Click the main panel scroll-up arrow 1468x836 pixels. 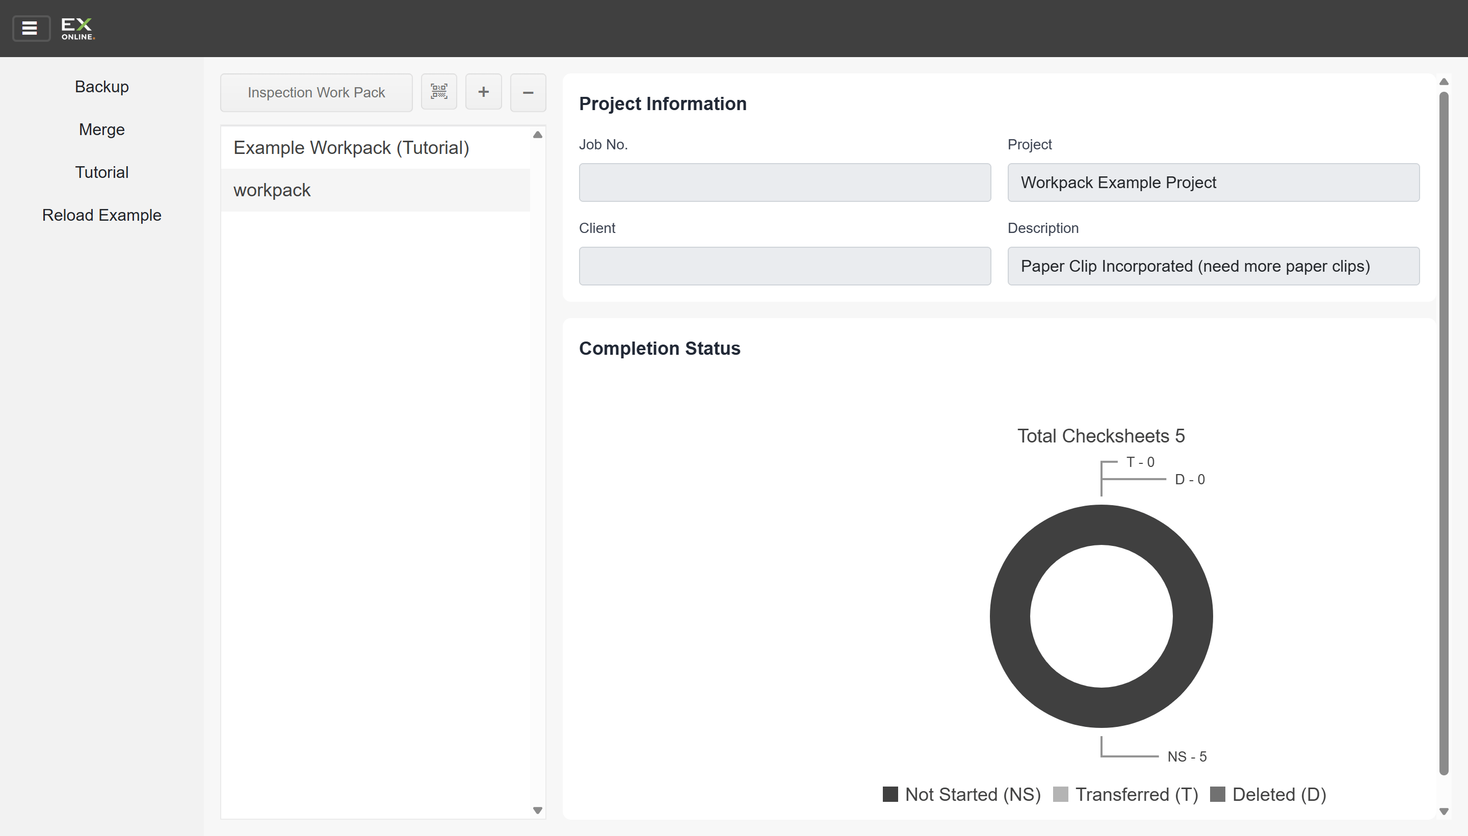(1444, 82)
